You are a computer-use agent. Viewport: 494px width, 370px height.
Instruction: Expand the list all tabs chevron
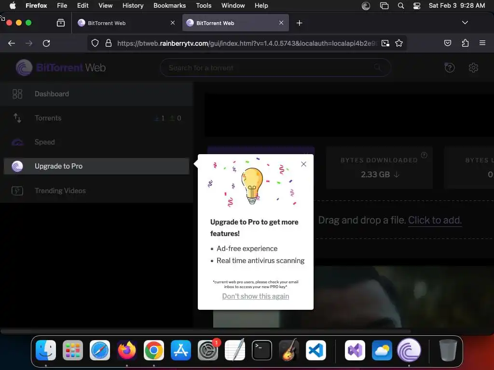pos(465,23)
